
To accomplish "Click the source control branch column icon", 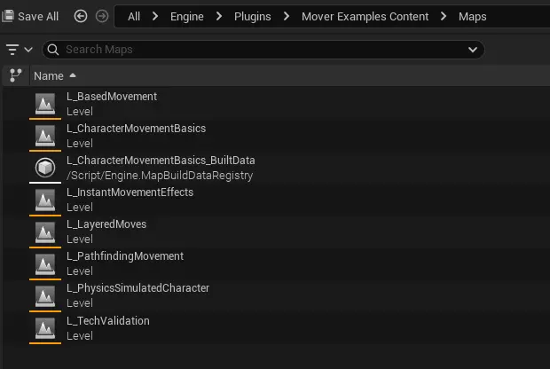I will (15, 75).
